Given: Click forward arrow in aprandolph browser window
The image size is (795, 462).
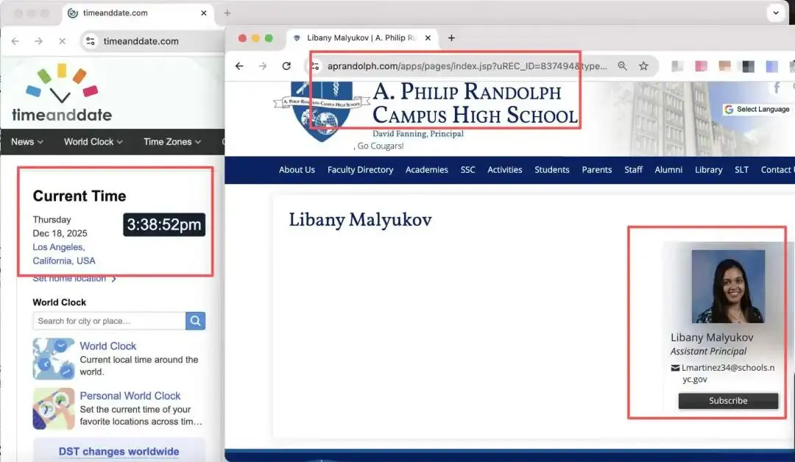Looking at the screenshot, I should (263, 66).
